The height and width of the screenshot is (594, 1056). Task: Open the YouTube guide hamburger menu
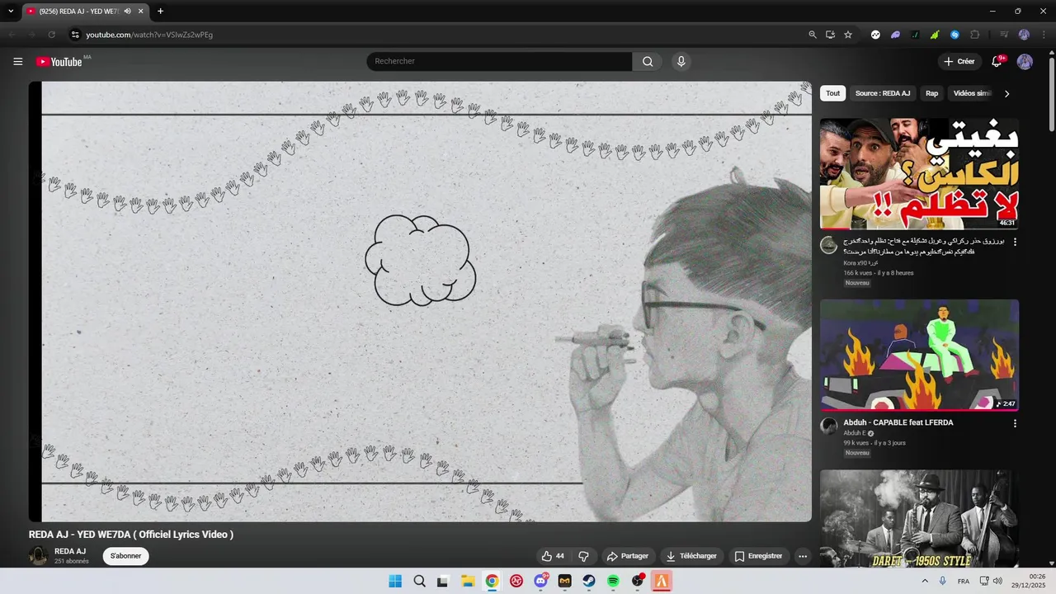pyautogui.click(x=17, y=62)
